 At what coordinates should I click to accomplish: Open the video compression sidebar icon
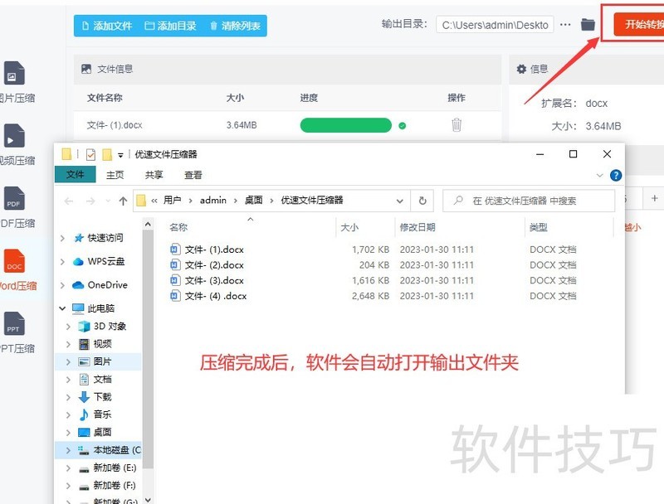pyautogui.click(x=14, y=136)
